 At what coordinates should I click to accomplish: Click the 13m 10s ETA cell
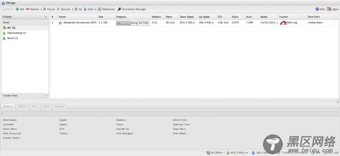(223, 23)
